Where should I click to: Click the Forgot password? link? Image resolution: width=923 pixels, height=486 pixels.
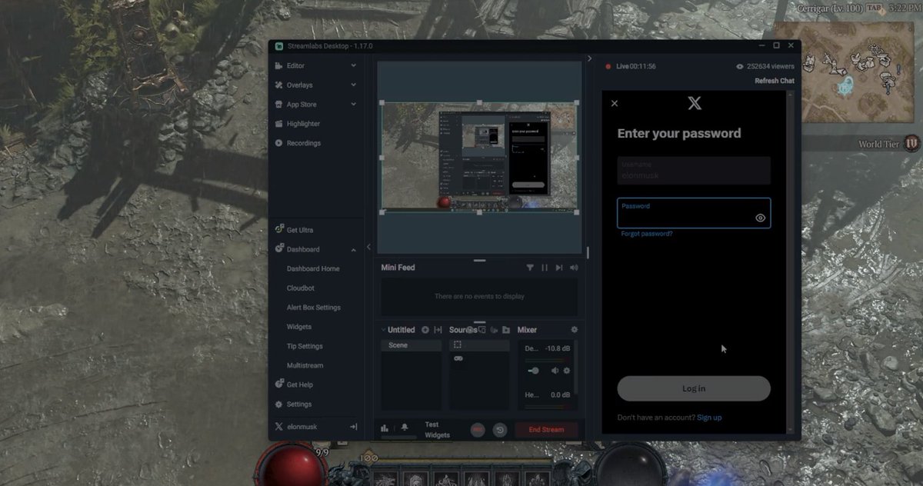pyautogui.click(x=647, y=233)
